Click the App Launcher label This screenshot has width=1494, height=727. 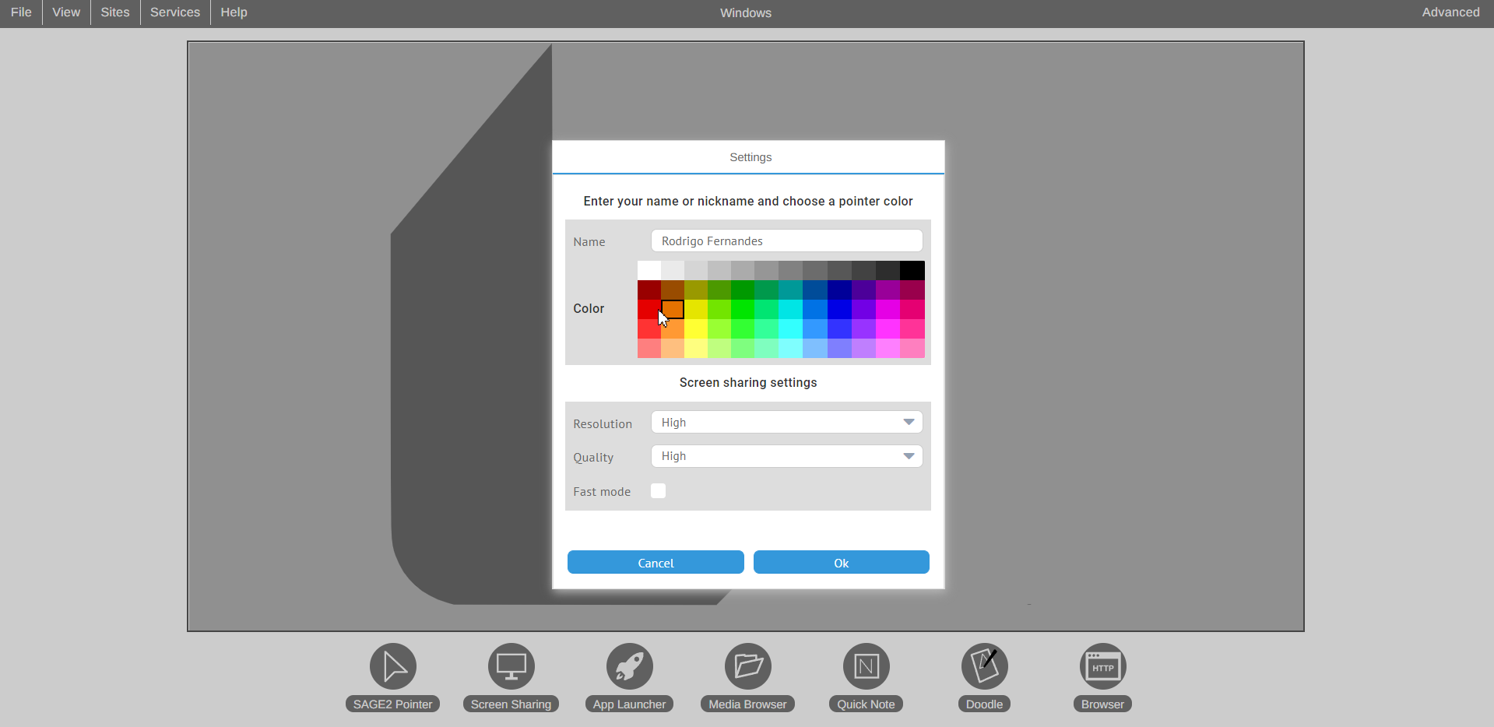click(x=630, y=704)
